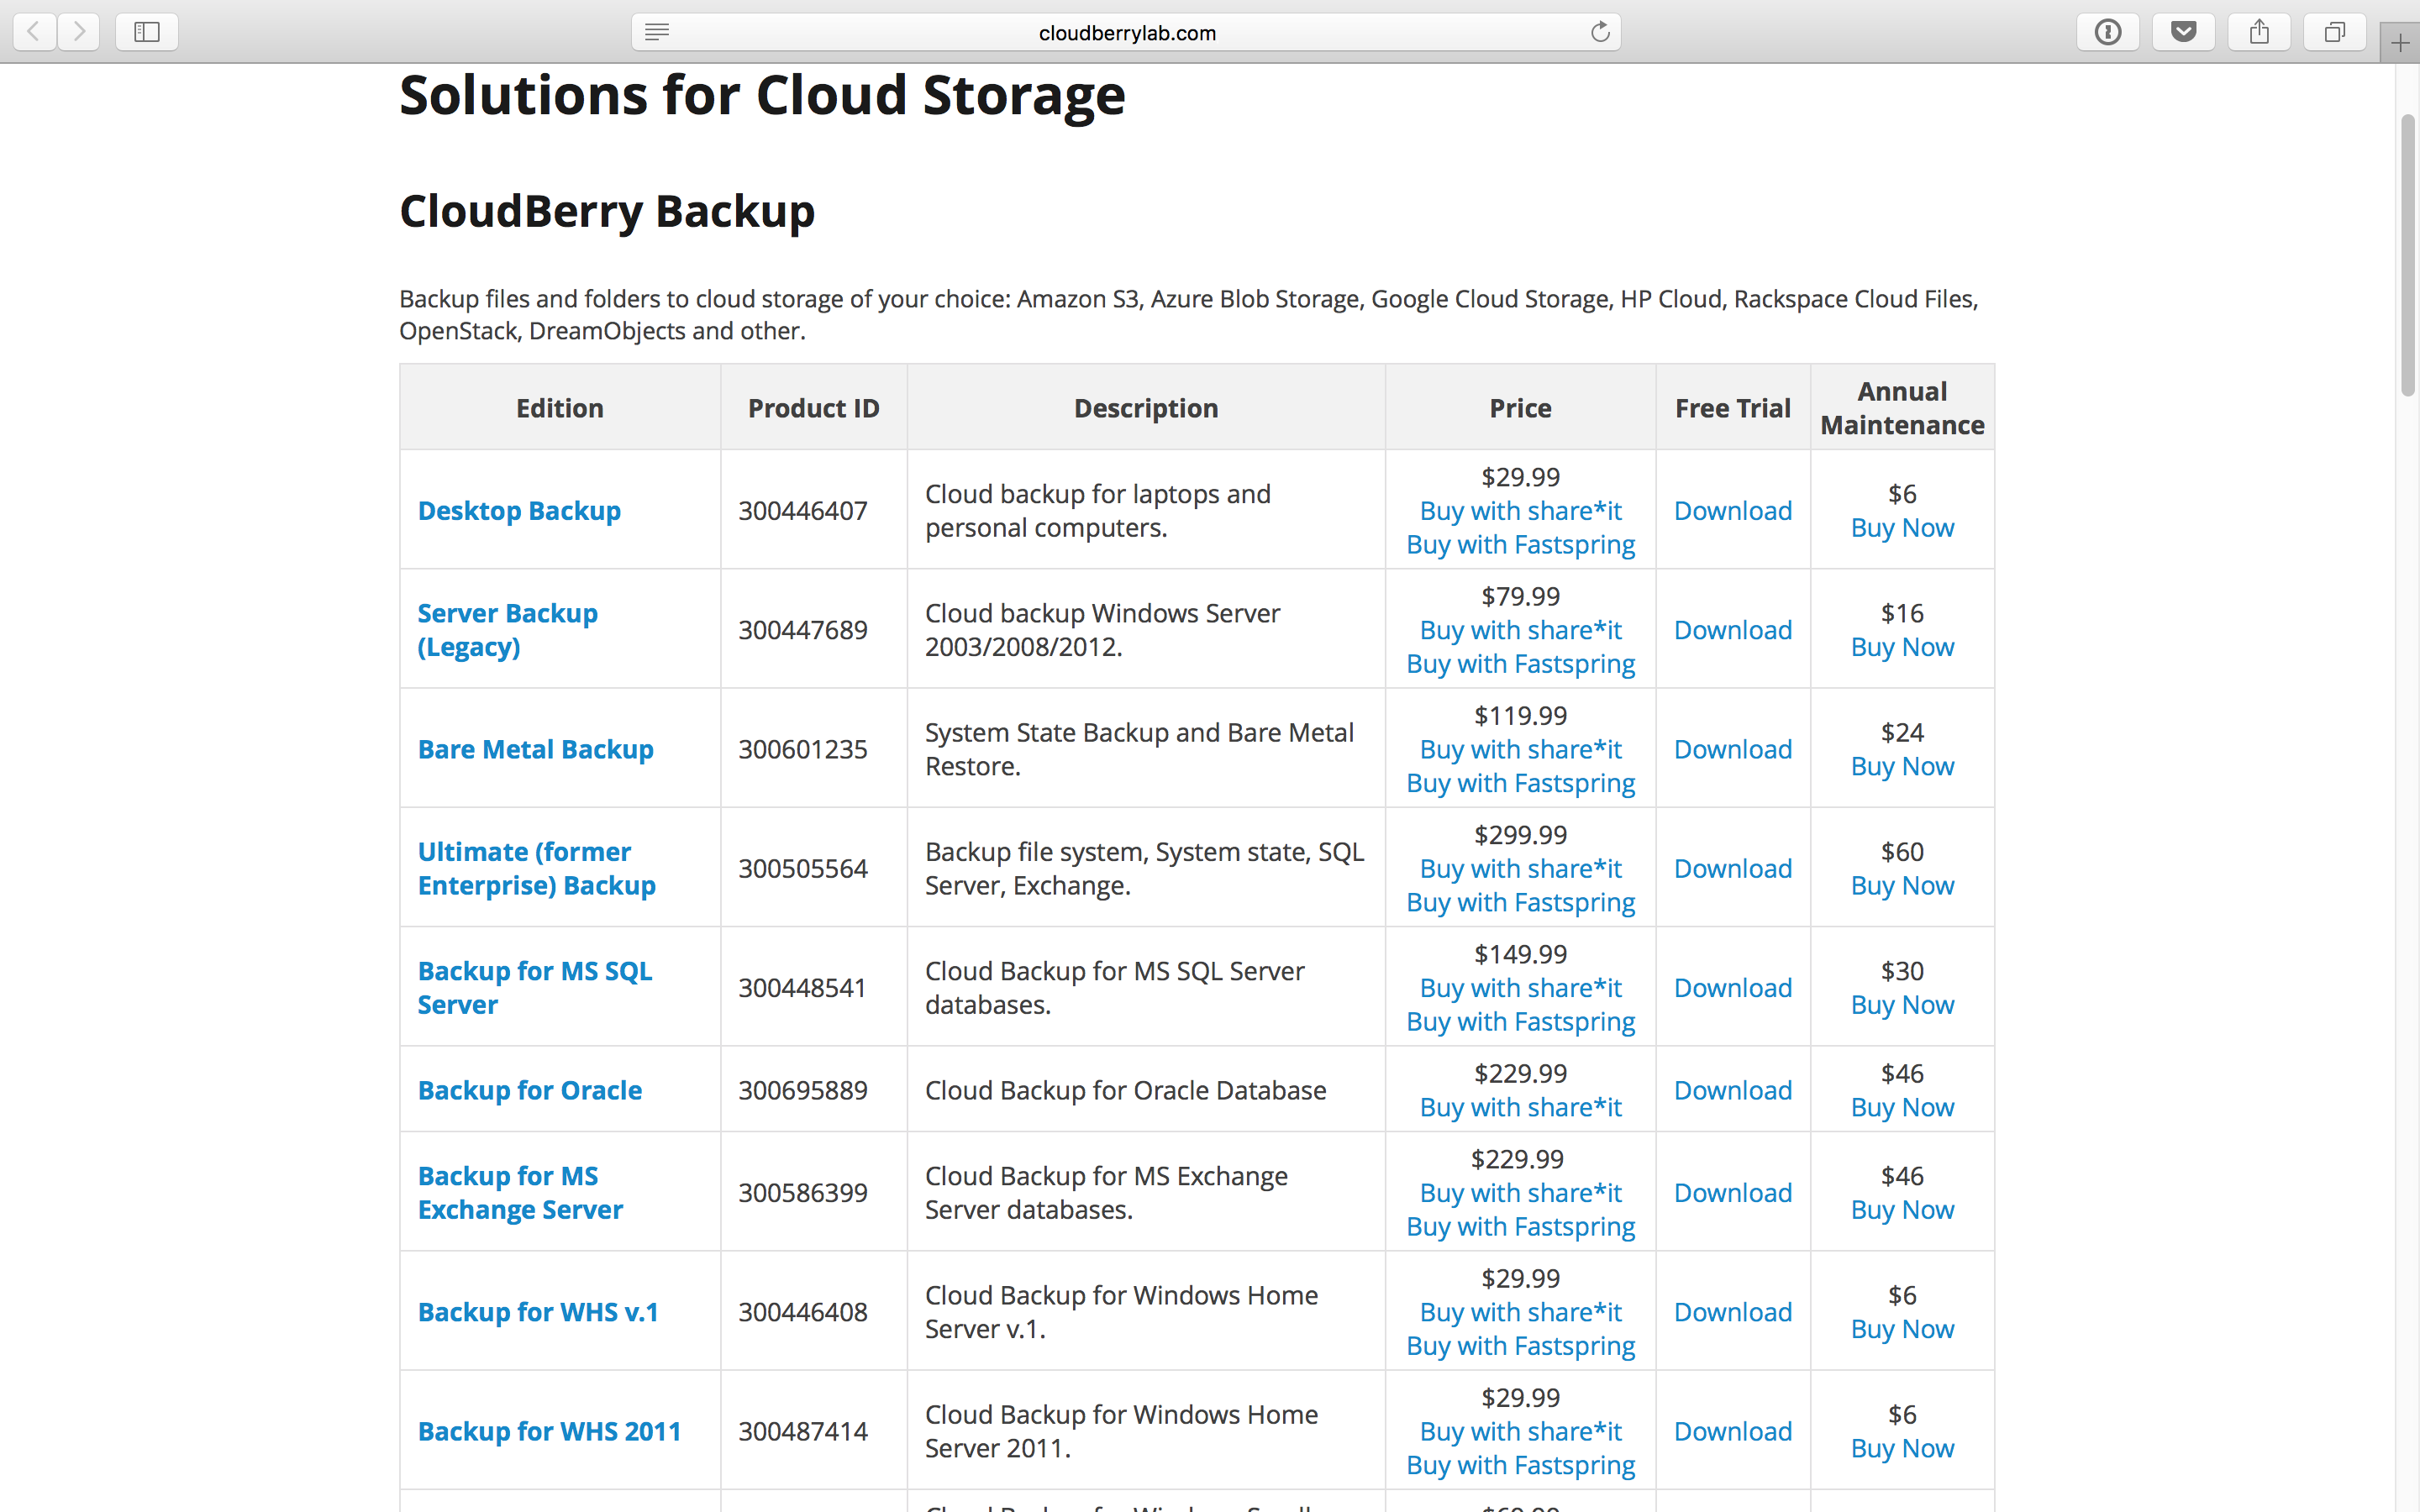Screen dimensions: 2420x1512
Task: Reload the page with the refresh icon
Action: (1600, 32)
